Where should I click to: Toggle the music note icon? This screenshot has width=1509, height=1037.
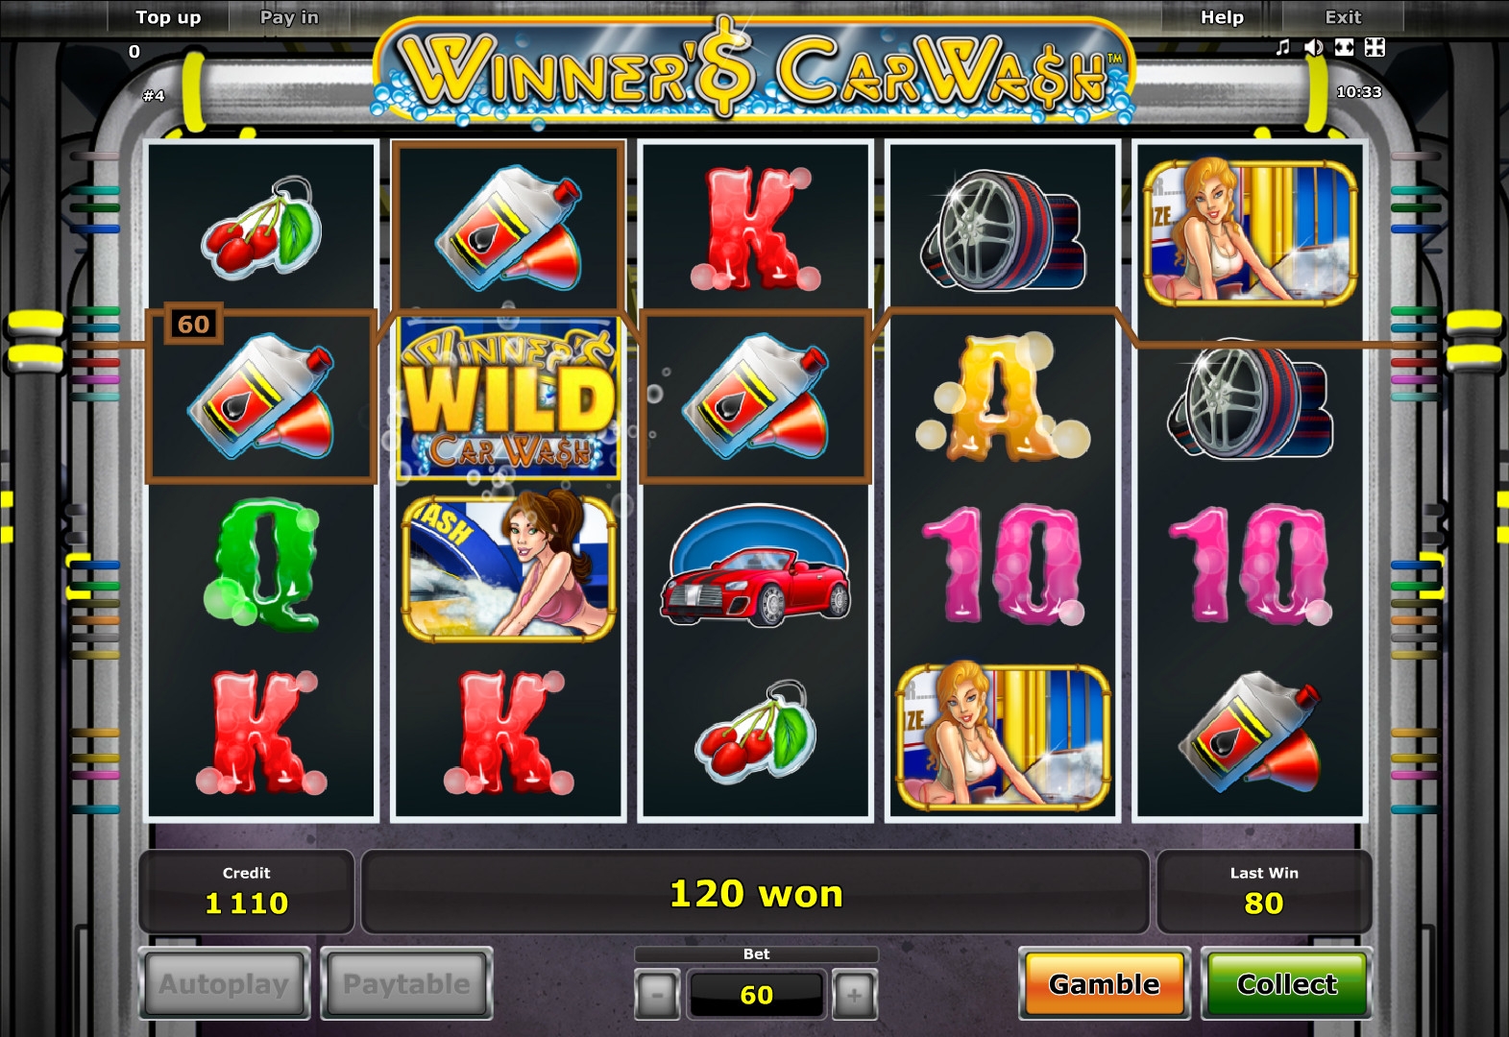pyautogui.click(x=1283, y=47)
